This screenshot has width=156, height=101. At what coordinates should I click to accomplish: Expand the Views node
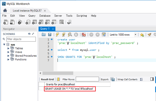8,52
